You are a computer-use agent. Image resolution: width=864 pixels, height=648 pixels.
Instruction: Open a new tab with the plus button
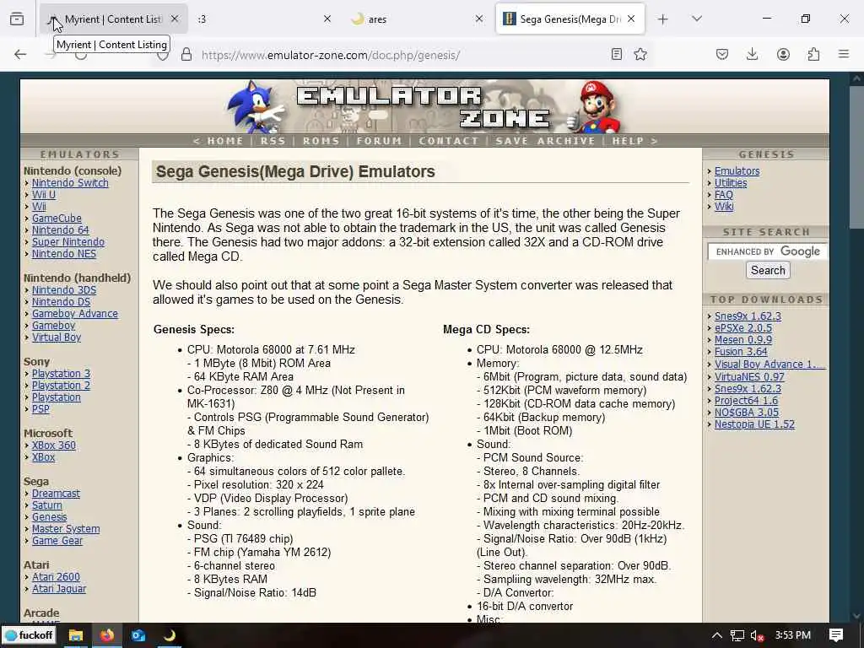663,19
